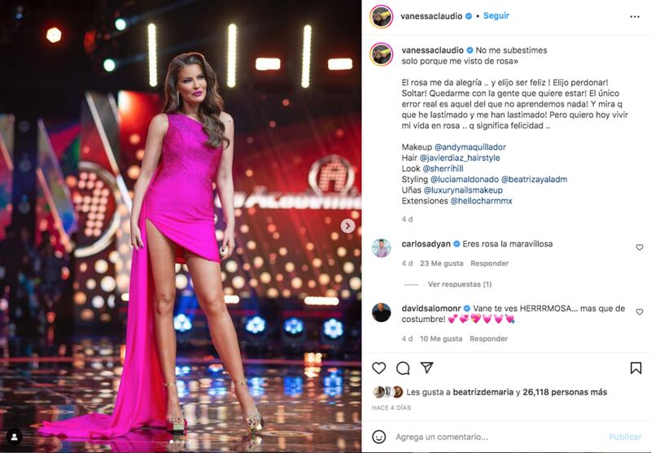The width and height of the screenshot is (651, 453).
Task: Share post via paper plane icon
Action: pos(426,368)
